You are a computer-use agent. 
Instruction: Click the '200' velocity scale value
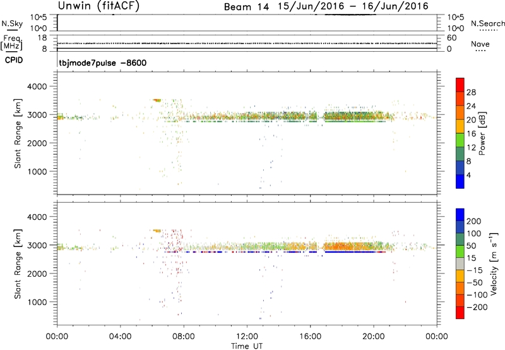coord(474,221)
